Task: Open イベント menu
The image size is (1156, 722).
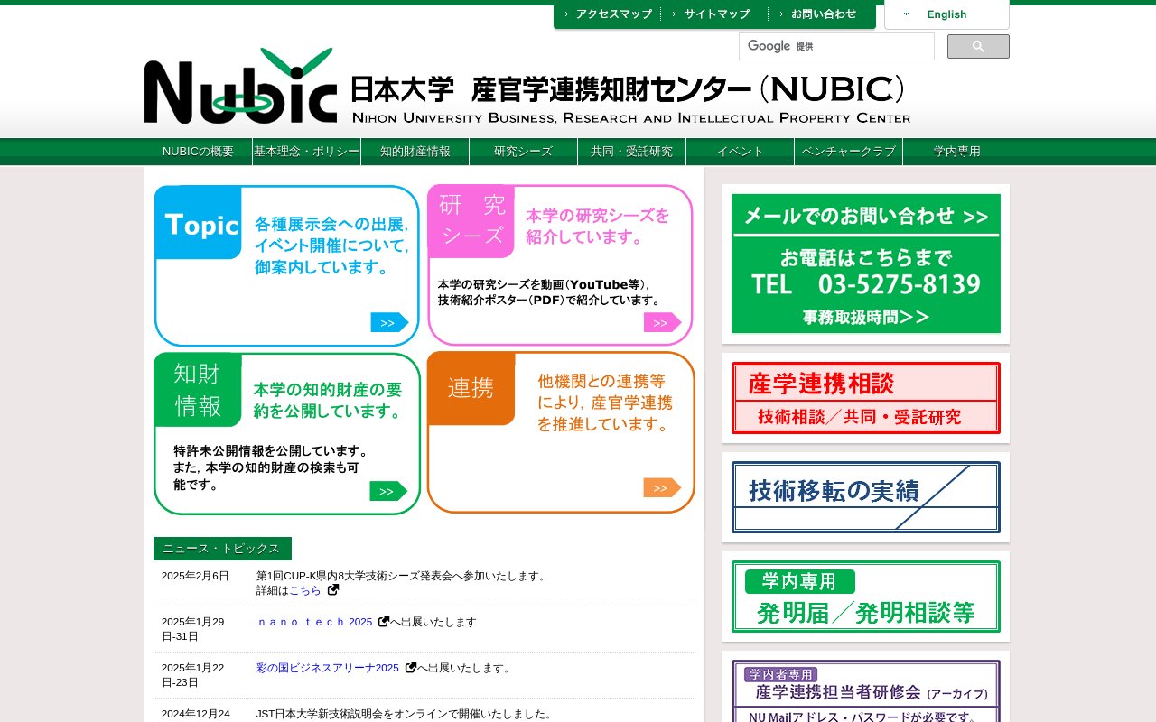Action: 740,152
